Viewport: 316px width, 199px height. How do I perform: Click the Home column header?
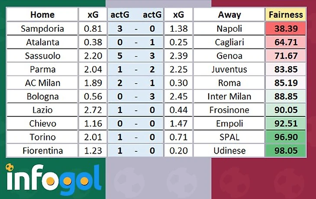point(42,15)
